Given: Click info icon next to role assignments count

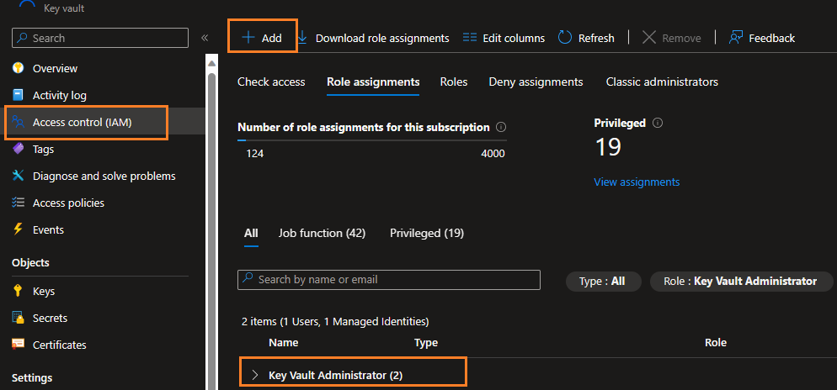Looking at the screenshot, I should click(501, 127).
